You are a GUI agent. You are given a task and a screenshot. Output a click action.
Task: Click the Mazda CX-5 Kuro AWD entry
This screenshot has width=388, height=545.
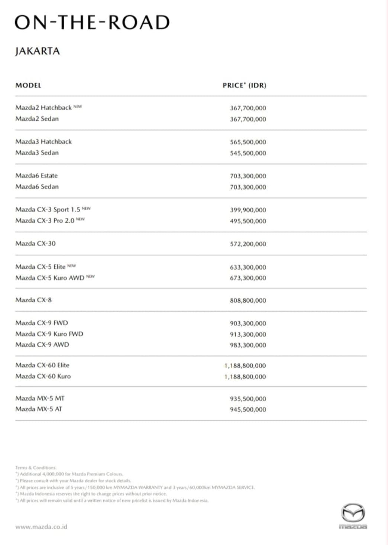(50, 278)
